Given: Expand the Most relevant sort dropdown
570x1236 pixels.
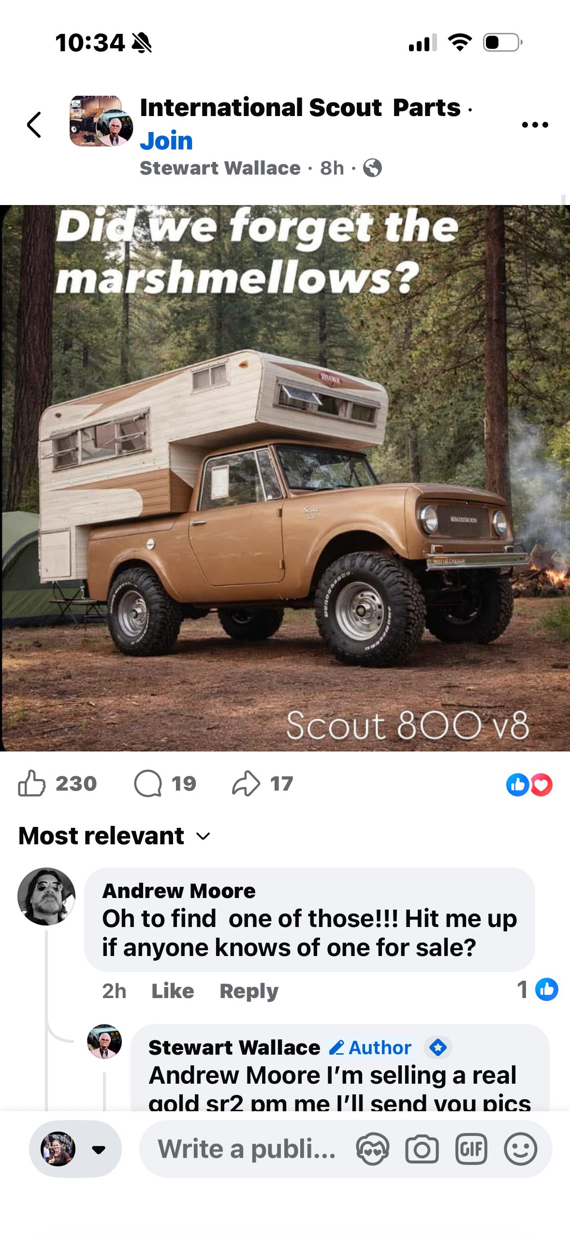Looking at the screenshot, I should point(115,836).
